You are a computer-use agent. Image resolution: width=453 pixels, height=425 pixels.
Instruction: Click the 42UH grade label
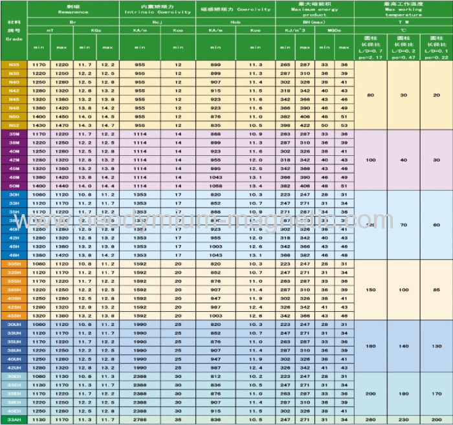[x=14, y=368]
